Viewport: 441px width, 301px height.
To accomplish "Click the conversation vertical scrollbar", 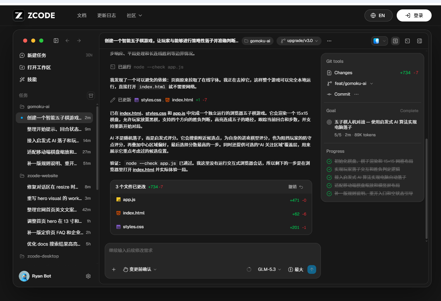I will 427,188.
